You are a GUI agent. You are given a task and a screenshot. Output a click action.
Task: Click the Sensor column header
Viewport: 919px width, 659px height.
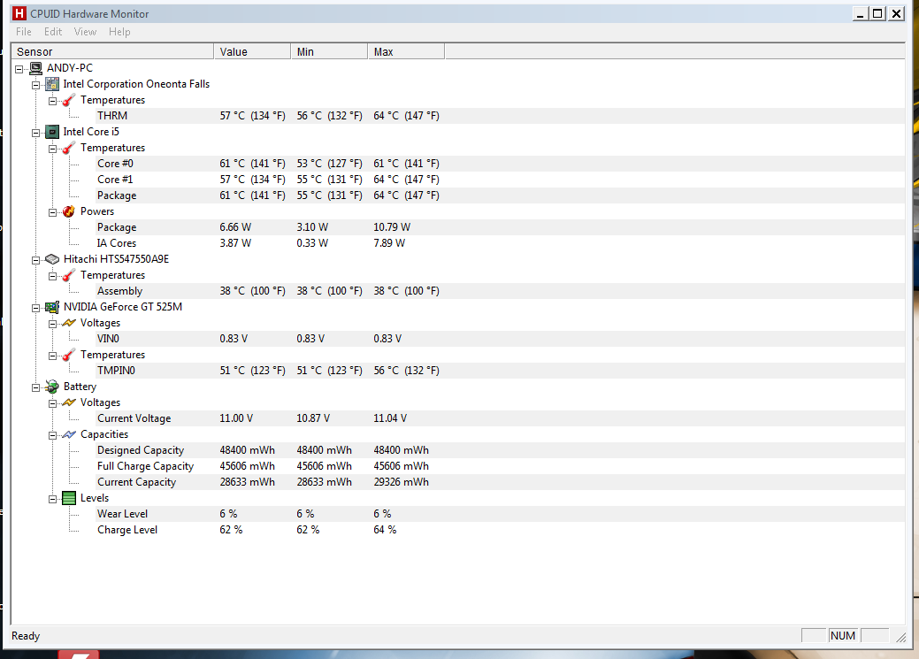(x=112, y=51)
